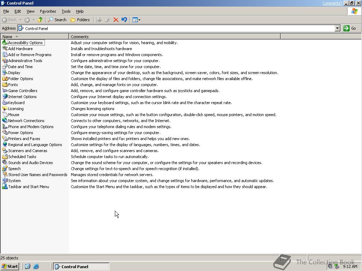Click the Forward arrow button
The height and width of the screenshot is (271, 362).
pos(27,20)
